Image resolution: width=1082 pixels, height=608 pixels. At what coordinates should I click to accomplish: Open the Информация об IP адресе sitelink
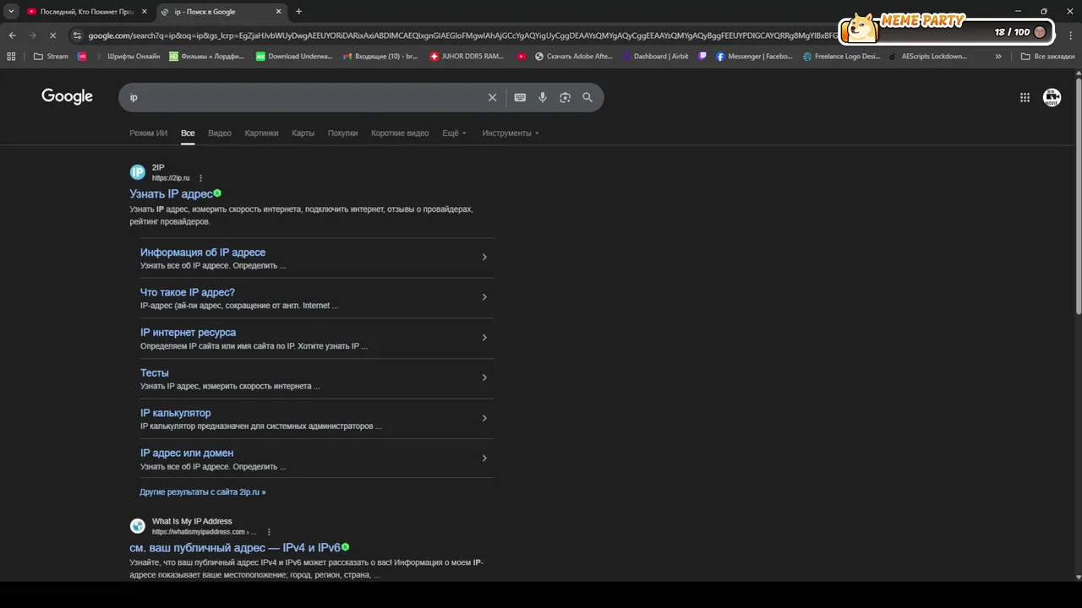[x=203, y=252]
